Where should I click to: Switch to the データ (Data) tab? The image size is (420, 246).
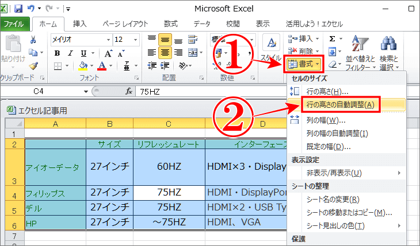202,24
